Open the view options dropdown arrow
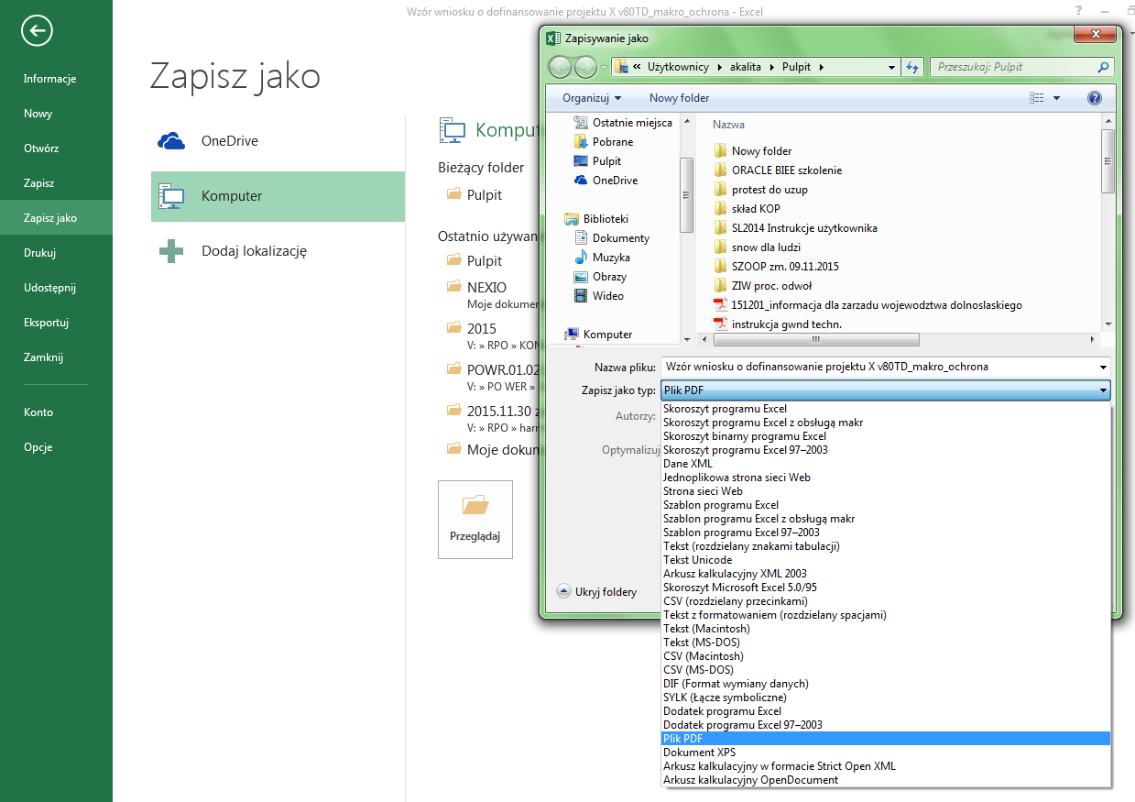The height and width of the screenshot is (802, 1135). 1057,98
